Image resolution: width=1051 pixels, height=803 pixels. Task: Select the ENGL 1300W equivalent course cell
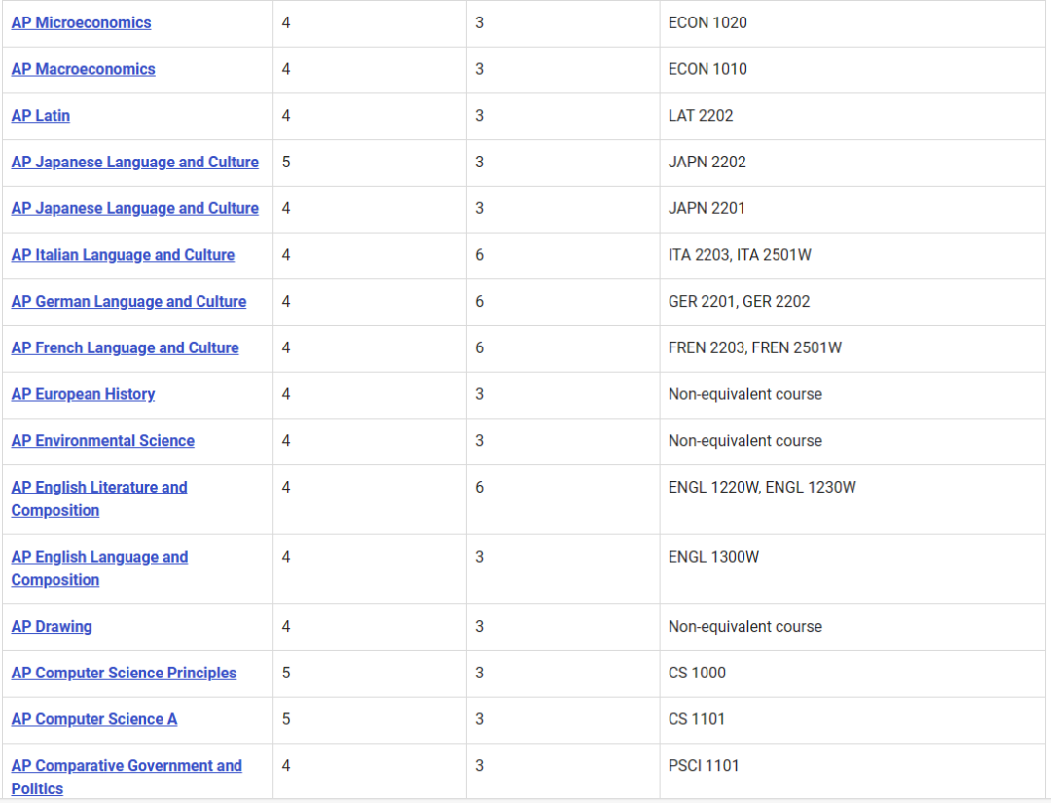[x=713, y=557]
